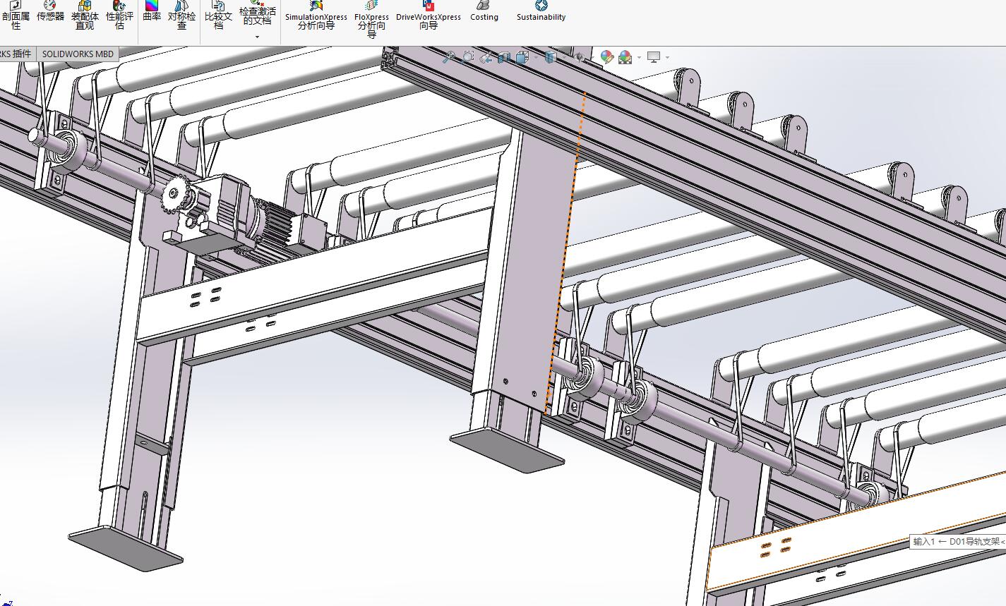
Task: Switch to the SOLIDWORKS MBD tab
Action: tap(78, 54)
